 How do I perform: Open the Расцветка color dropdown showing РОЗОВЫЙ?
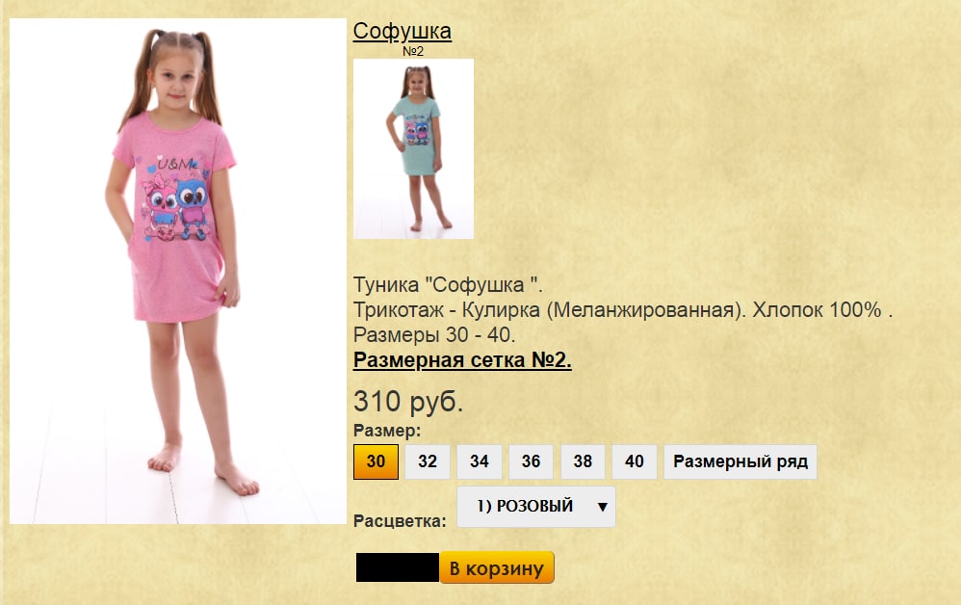[x=536, y=507]
